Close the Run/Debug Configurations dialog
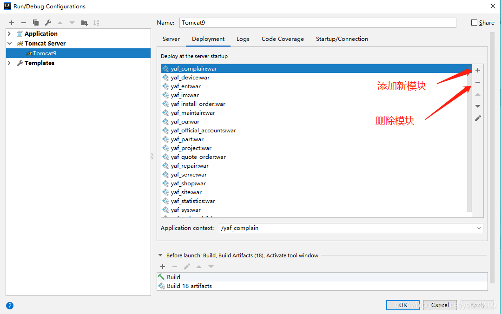This screenshot has height=314, width=501. (x=493, y=6)
